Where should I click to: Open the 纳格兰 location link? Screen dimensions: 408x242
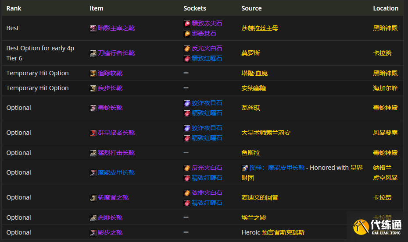point(382,168)
